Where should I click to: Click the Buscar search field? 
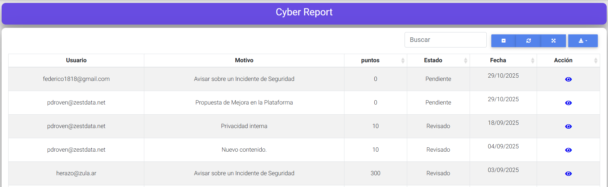point(445,40)
